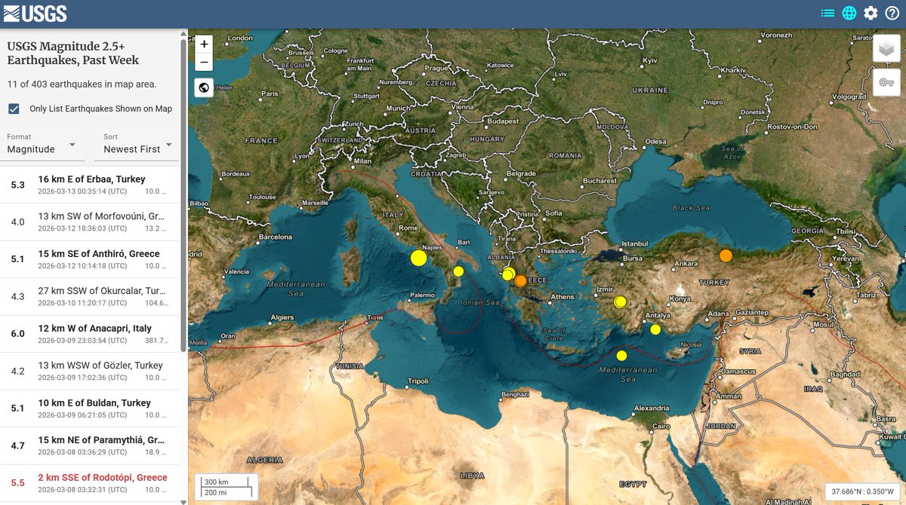Select 16 km E of Erbaa, Turkey earthquake
Screen dimensions: 906x505
tap(91, 185)
